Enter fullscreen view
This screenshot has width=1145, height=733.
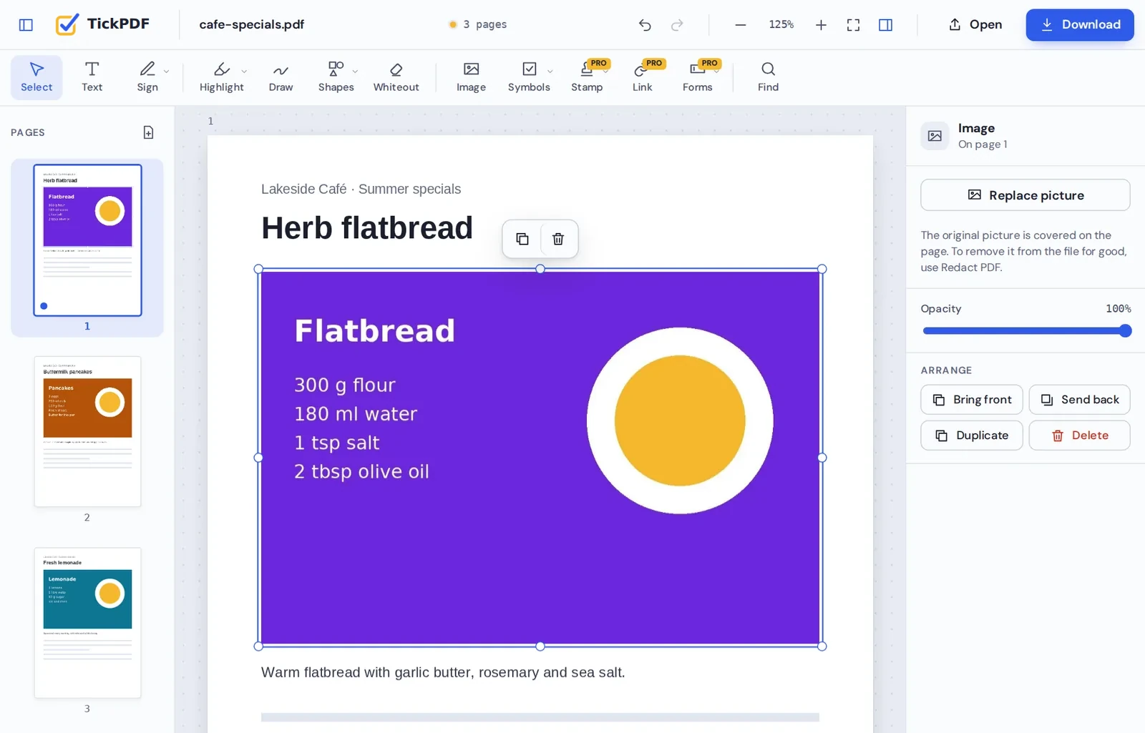pyautogui.click(x=853, y=25)
